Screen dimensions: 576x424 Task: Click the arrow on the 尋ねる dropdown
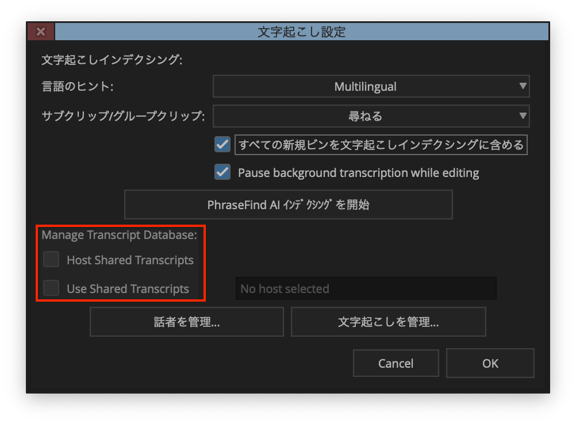[x=522, y=116]
